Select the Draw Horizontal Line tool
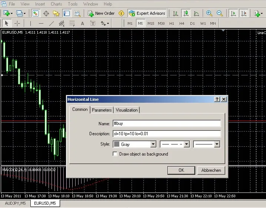This screenshot has width=266, height=208. pyautogui.click(x=41, y=24)
